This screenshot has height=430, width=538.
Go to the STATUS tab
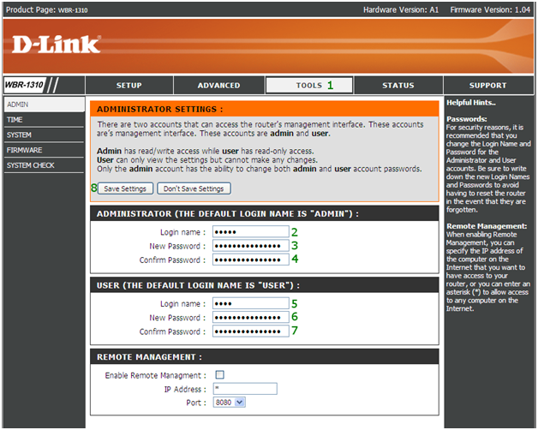pyautogui.click(x=398, y=85)
